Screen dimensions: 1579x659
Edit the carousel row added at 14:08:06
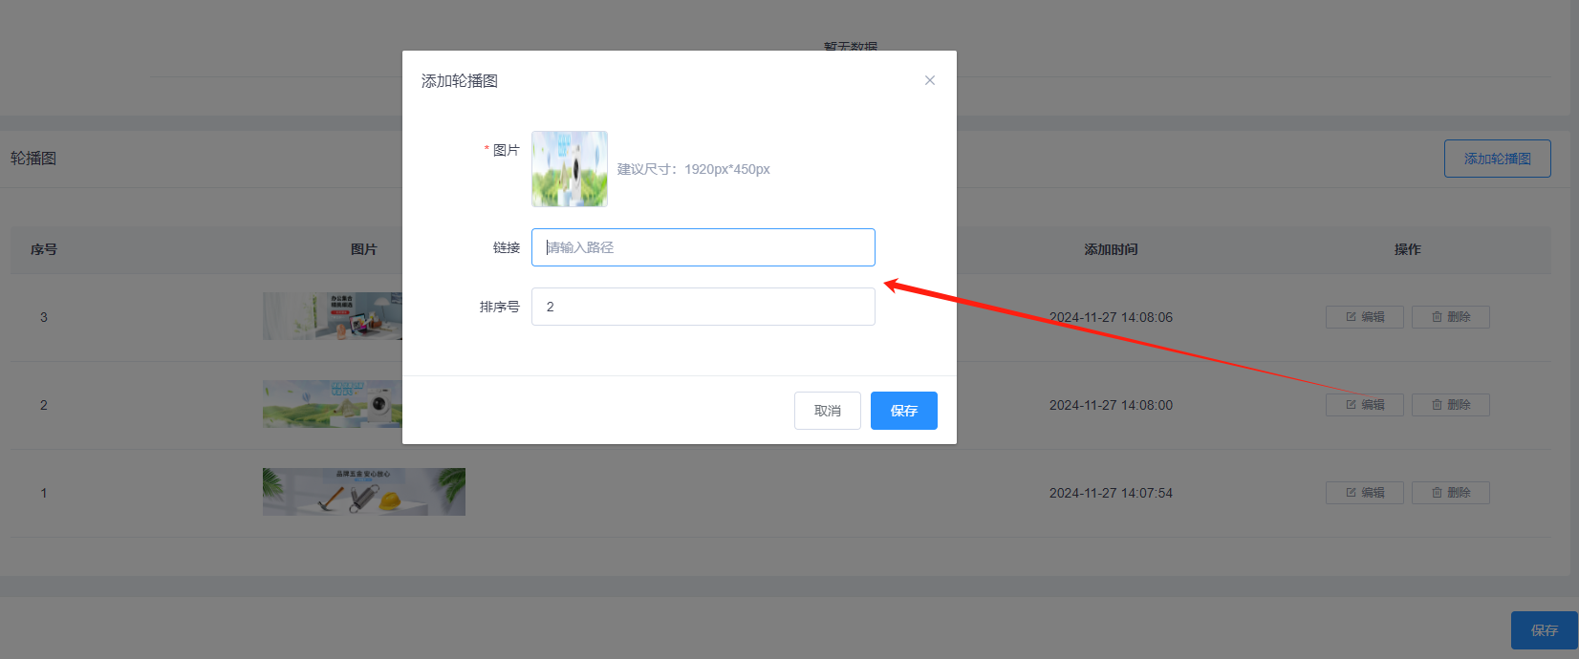click(1364, 317)
